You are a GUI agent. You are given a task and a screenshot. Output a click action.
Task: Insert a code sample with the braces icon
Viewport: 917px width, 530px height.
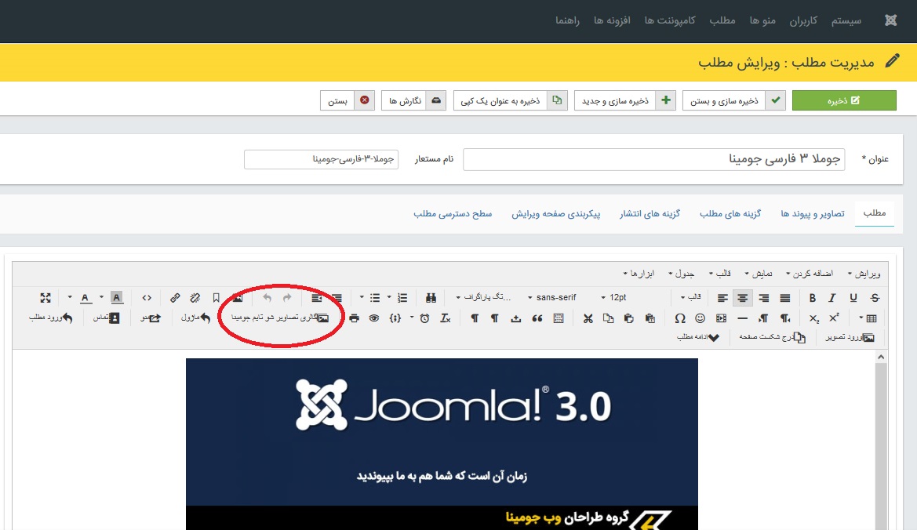[x=395, y=318]
